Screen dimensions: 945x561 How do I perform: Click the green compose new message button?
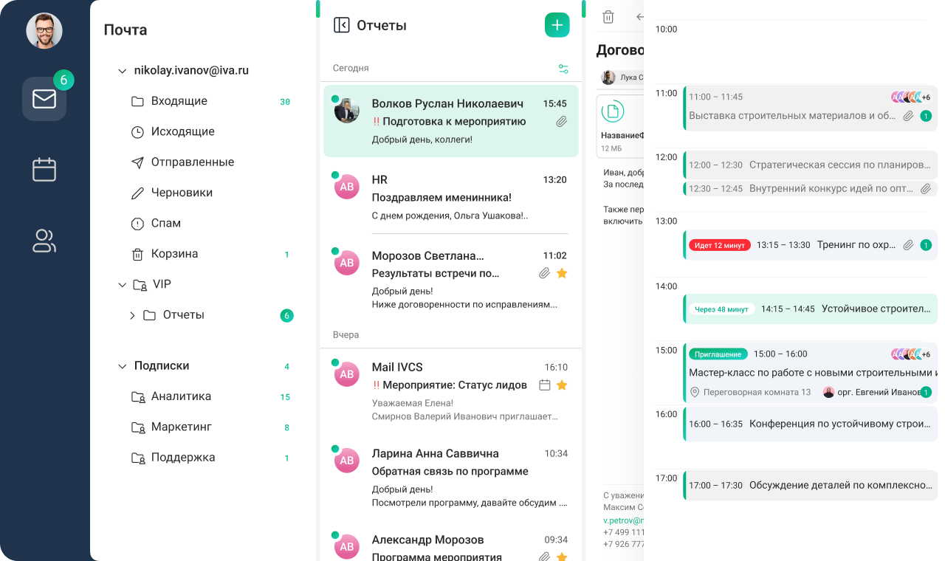point(557,25)
